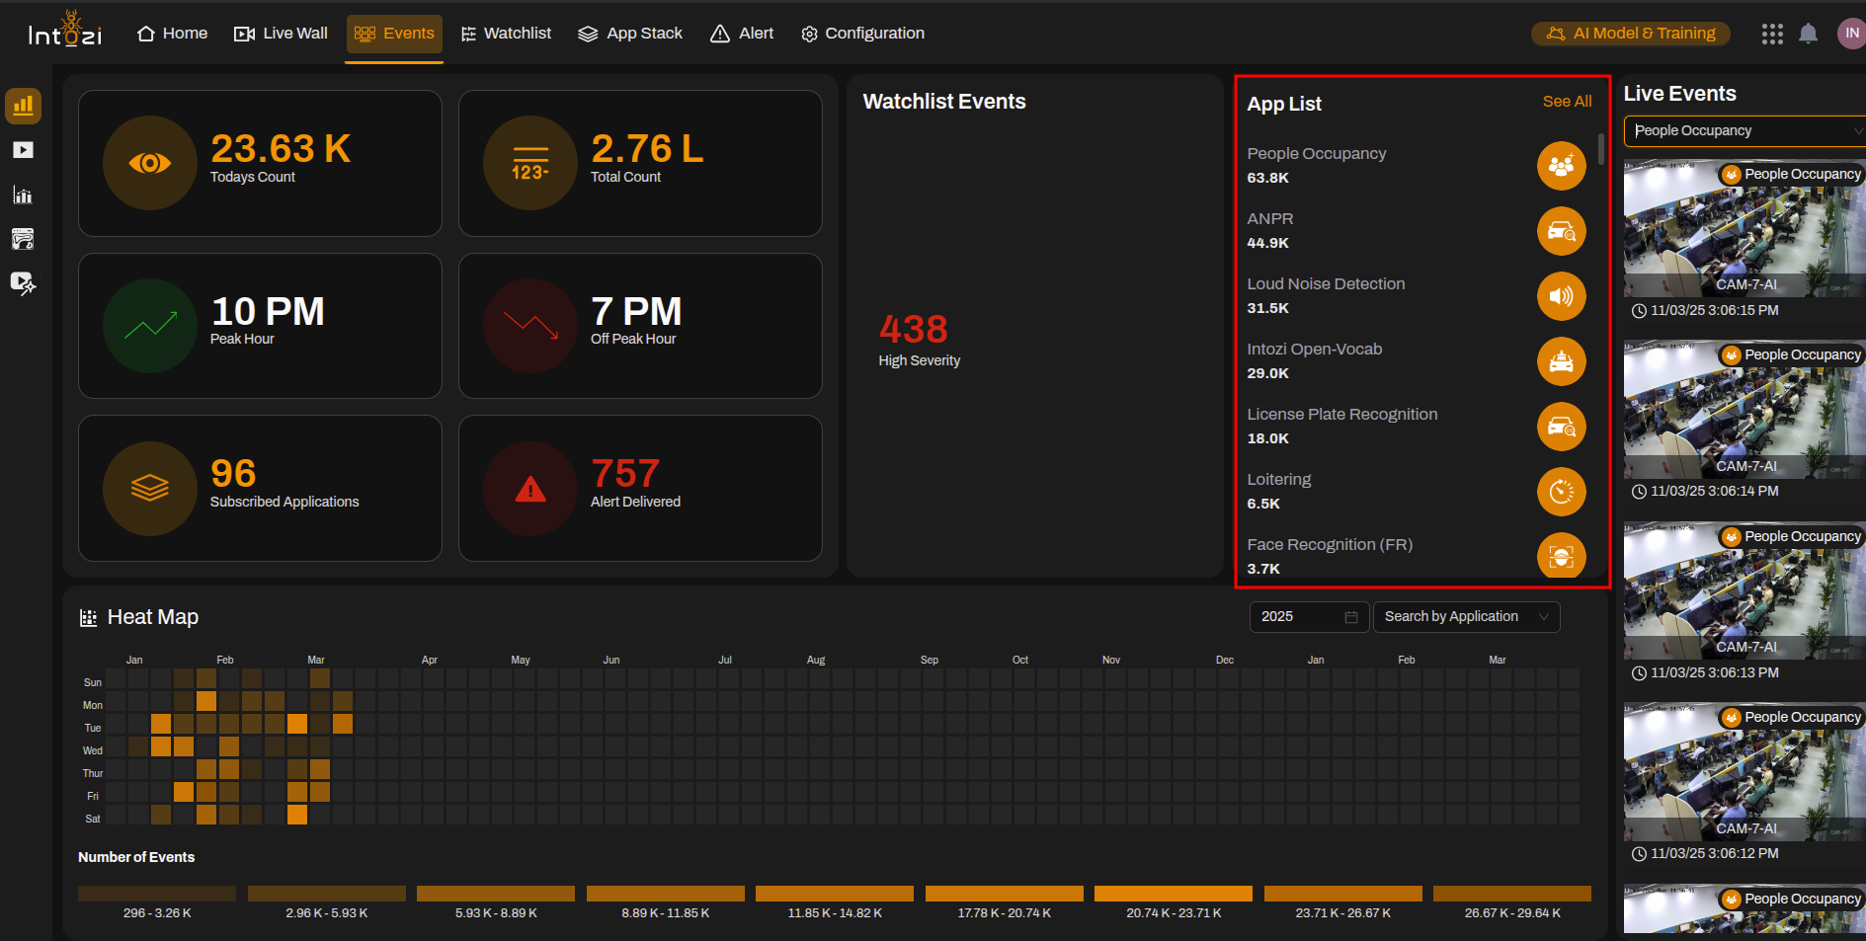
Task: Open AI Model & Training button
Action: [1630, 34]
